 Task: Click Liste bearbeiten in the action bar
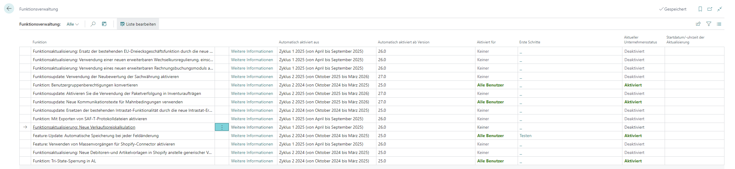pos(138,24)
